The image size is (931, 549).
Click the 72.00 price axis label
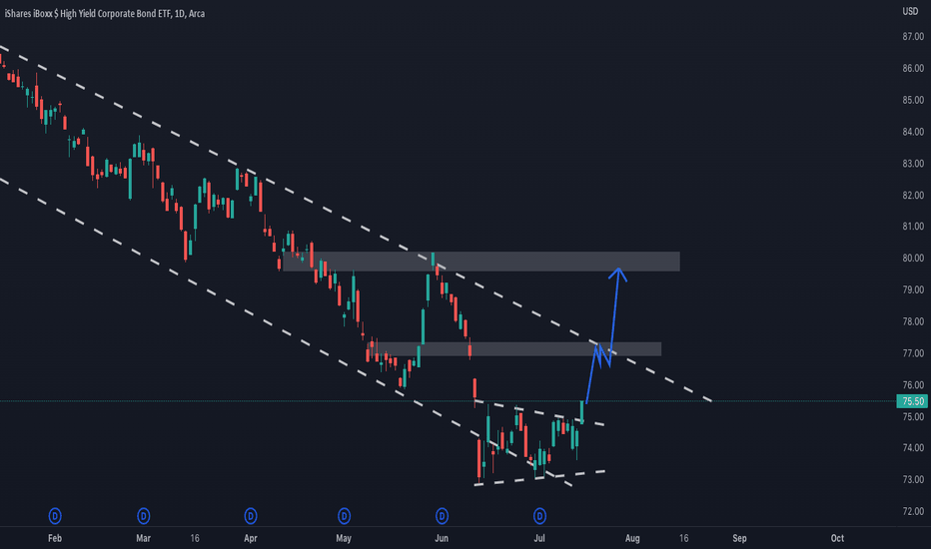click(913, 511)
